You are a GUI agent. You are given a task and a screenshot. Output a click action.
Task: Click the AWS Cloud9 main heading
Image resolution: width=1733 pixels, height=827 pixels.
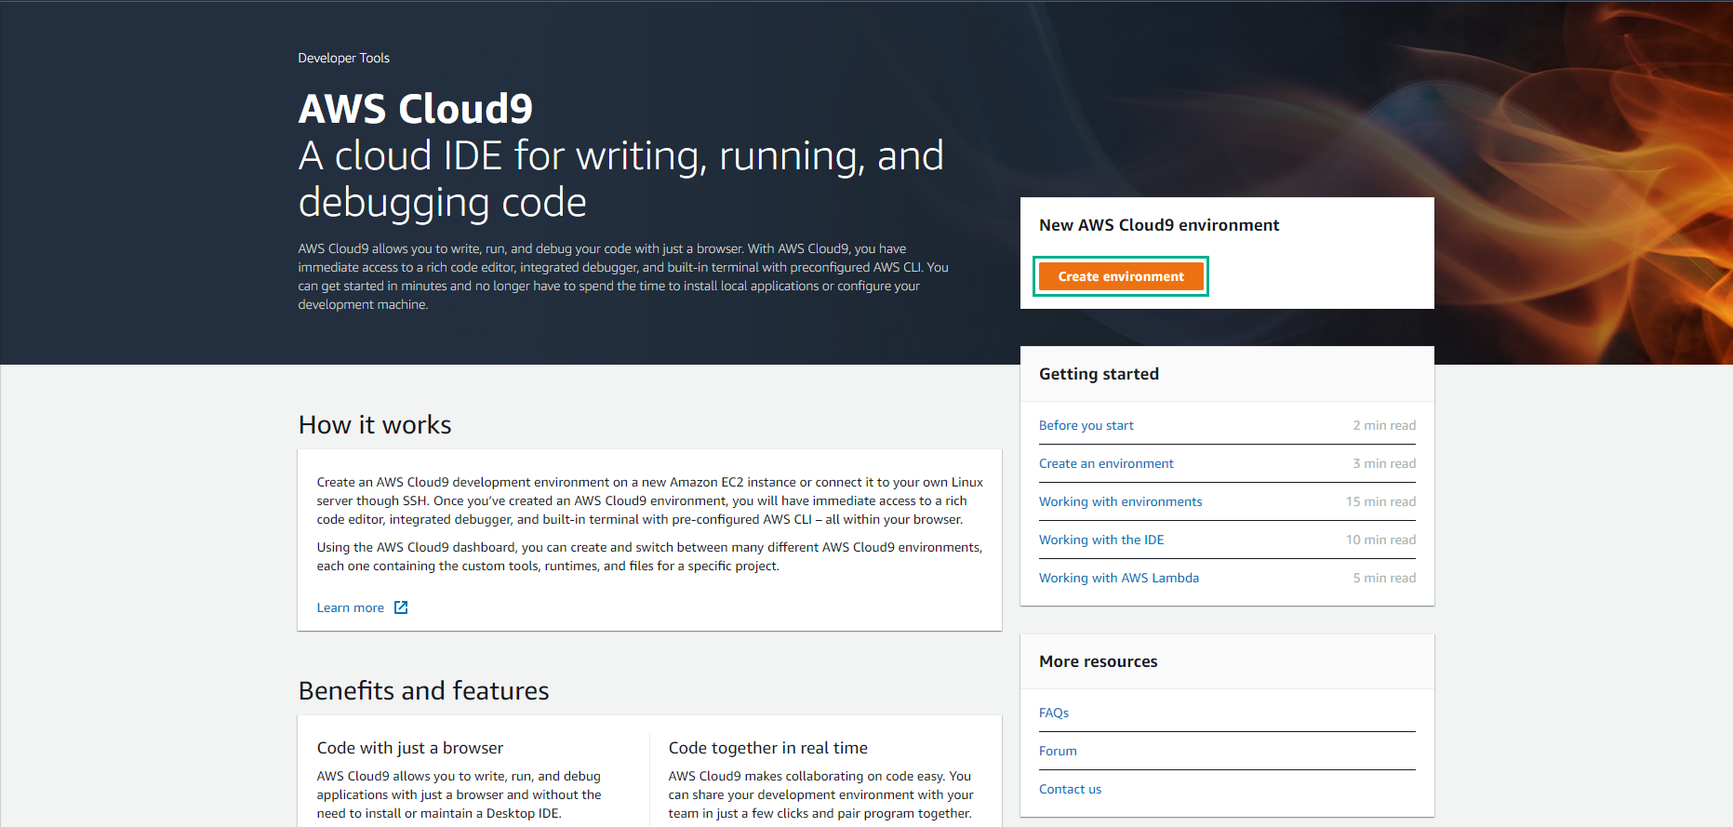pyautogui.click(x=415, y=109)
